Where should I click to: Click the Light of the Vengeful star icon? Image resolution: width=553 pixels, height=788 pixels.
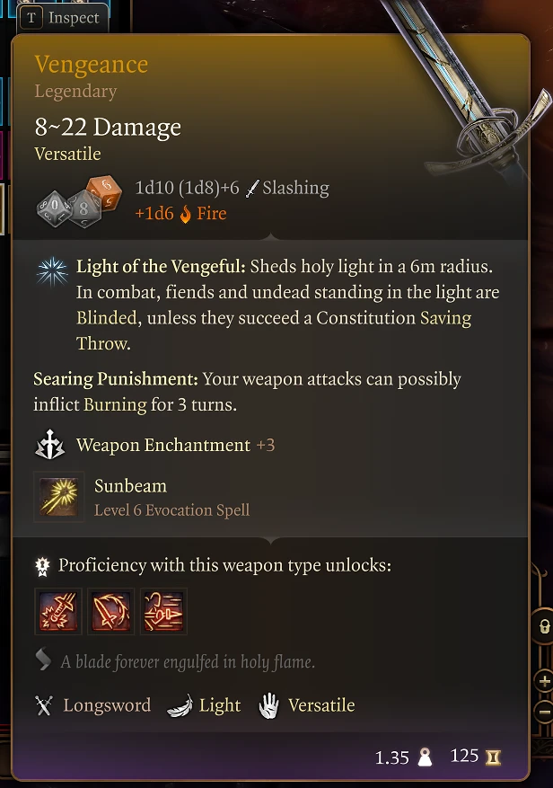(52, 271)
